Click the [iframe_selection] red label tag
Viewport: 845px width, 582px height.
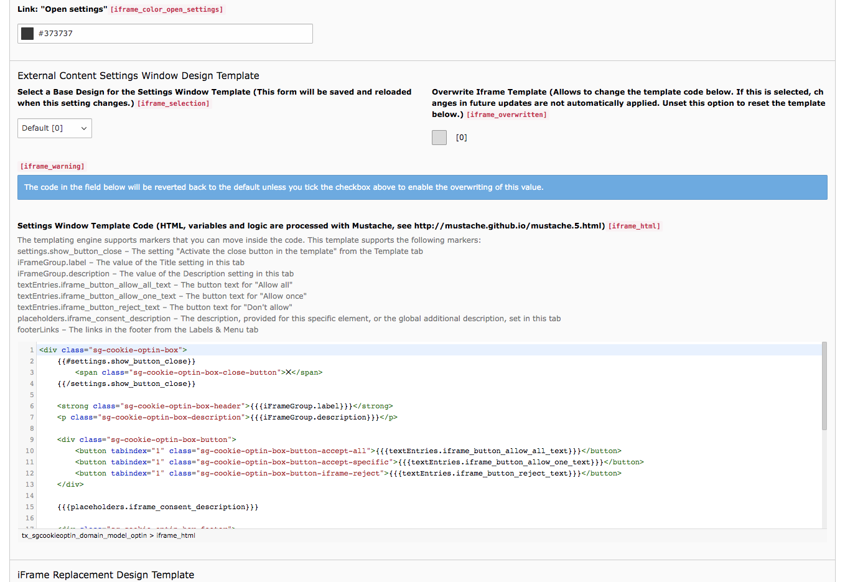click(174, 103)
